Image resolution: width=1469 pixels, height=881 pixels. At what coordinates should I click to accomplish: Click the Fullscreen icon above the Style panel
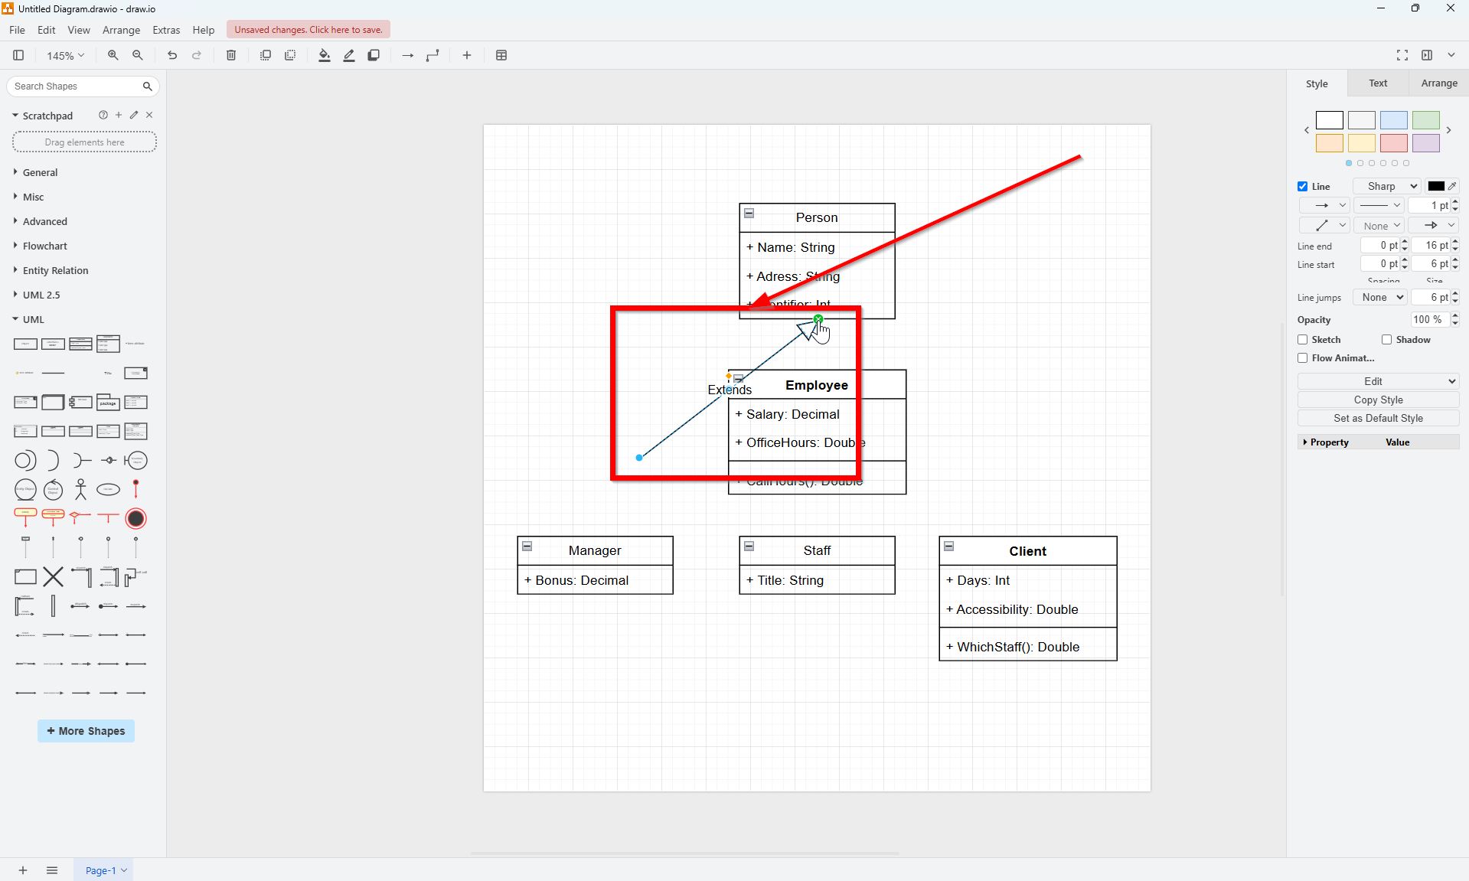pos(1402,55)
